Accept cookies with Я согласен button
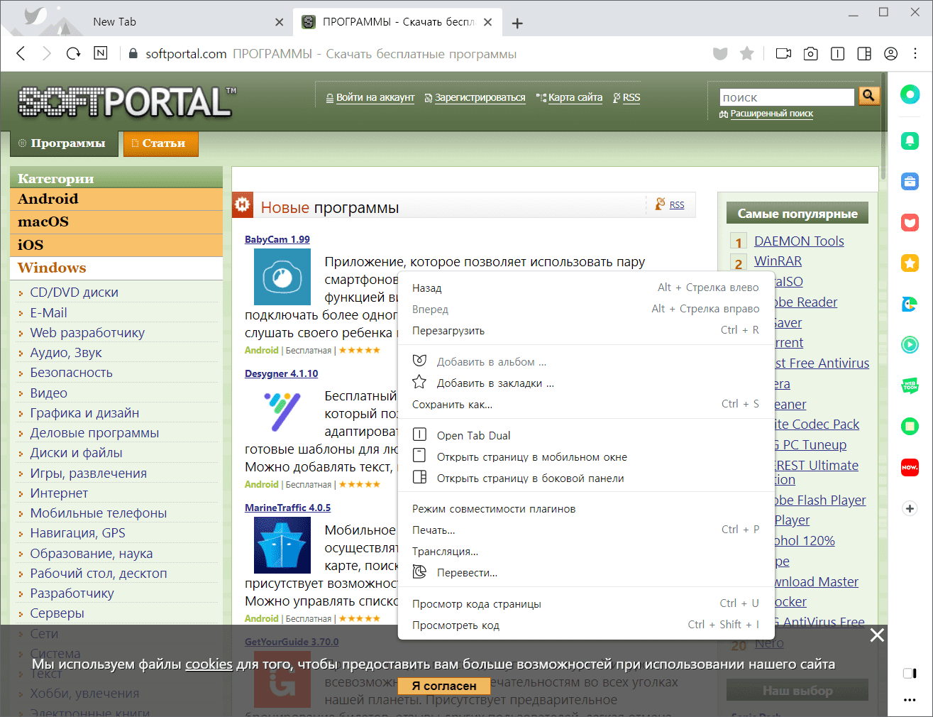Screen dimensions: 933x717 point(443,686)
